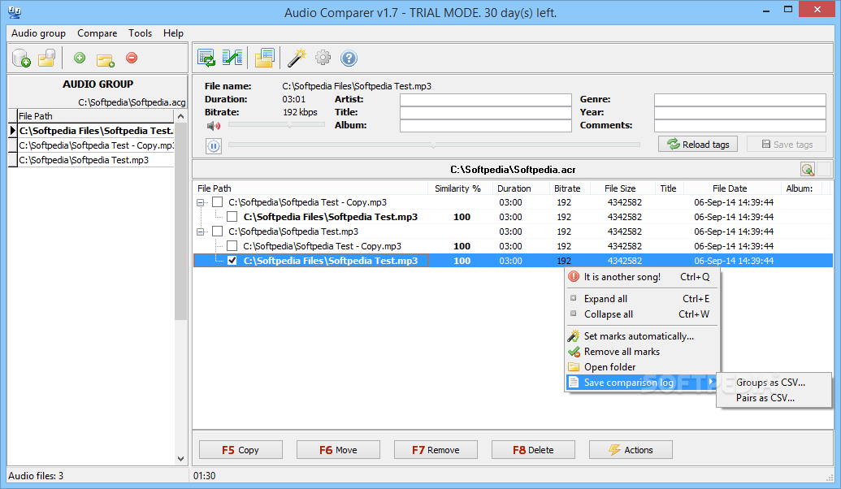
Task: Open Tools menu
Action: coord(140,33)
